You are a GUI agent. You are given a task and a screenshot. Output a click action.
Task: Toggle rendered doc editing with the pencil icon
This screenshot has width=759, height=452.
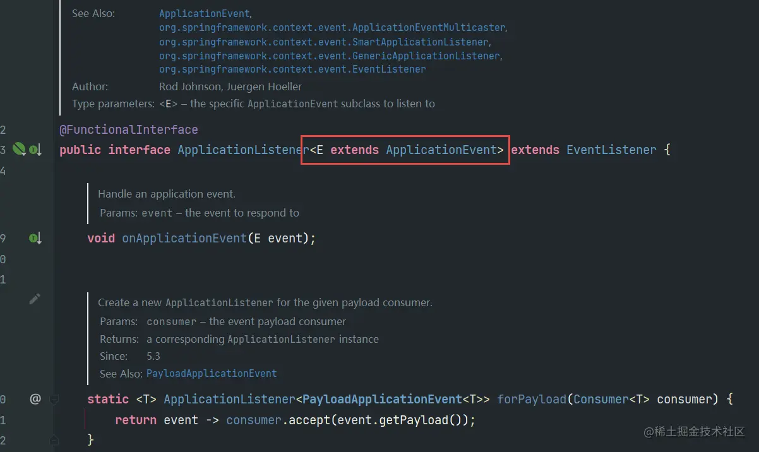pos(35,299)
